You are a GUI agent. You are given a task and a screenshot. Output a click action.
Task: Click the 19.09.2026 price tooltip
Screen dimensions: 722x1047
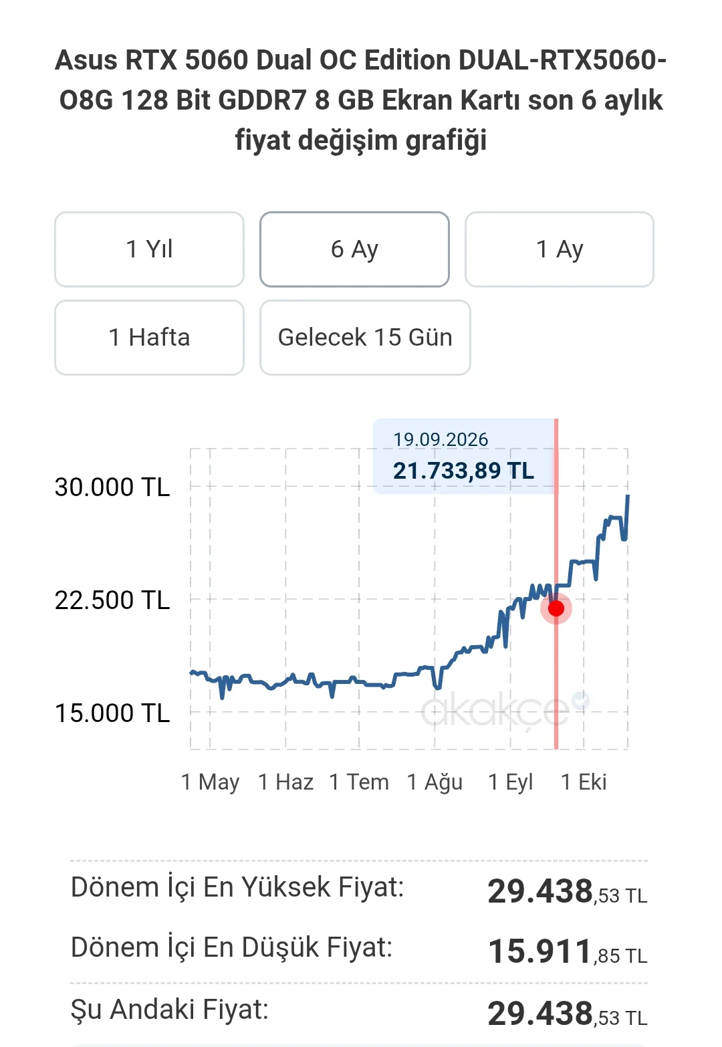(464, 457)
